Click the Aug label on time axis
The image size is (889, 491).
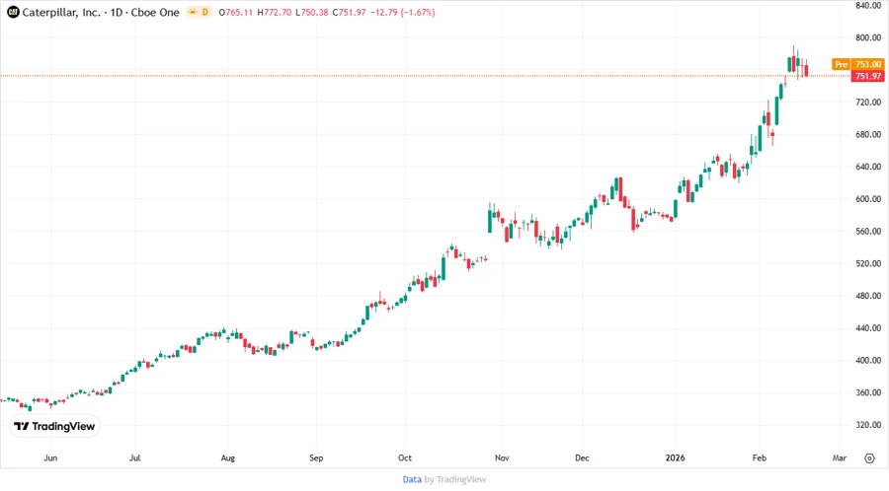click(x=227, y=457)
